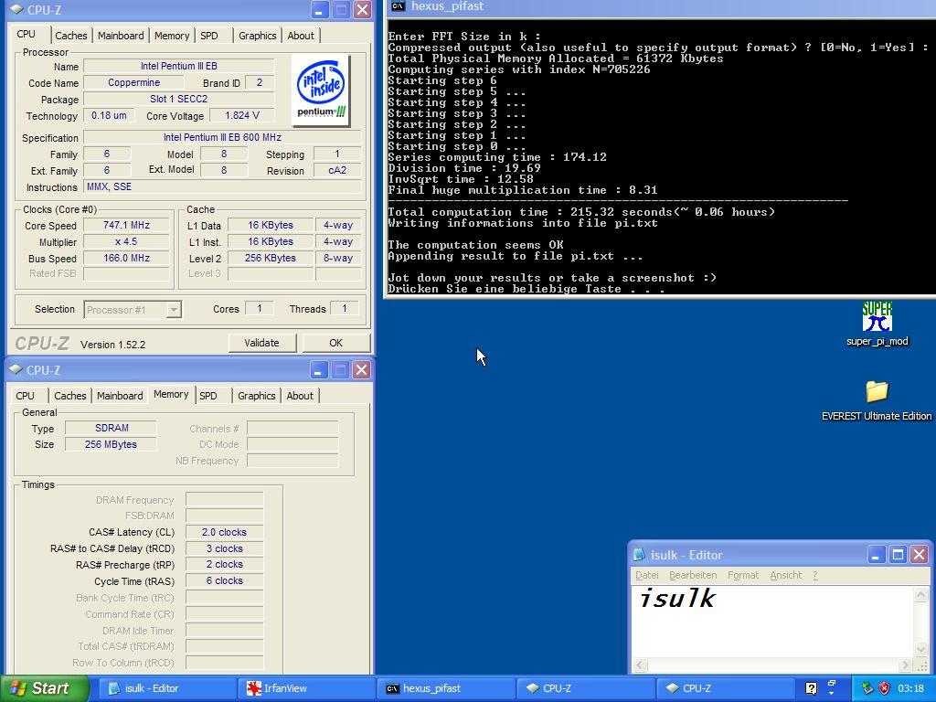Click the Specification 'Intel Pentium III EB 600 MHz'
This screenshot has height=702, width=936.
coord(222,137)
